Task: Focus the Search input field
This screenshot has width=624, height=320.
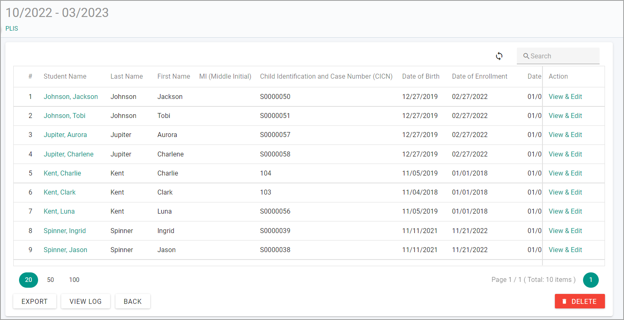Action: coord(558,56)
